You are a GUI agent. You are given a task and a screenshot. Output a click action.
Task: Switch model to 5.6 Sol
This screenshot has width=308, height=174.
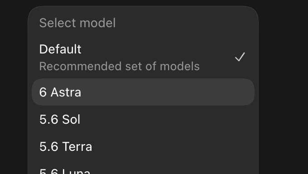point(143,119)
